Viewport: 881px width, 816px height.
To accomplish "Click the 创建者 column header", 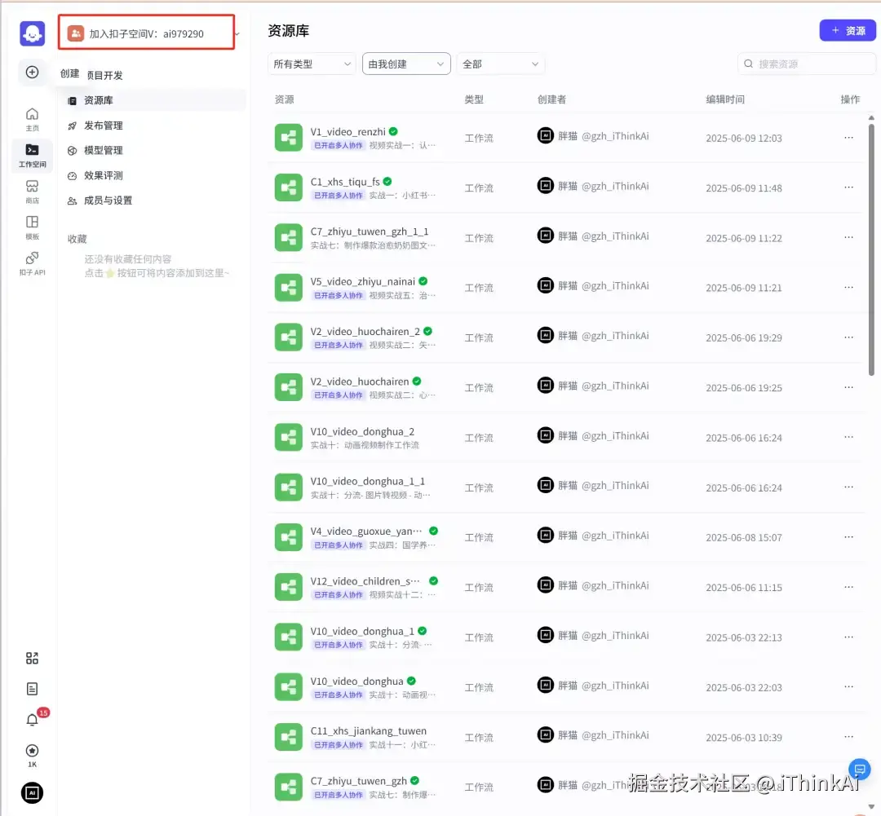I will pyautogui.click(x=551, y=99).
